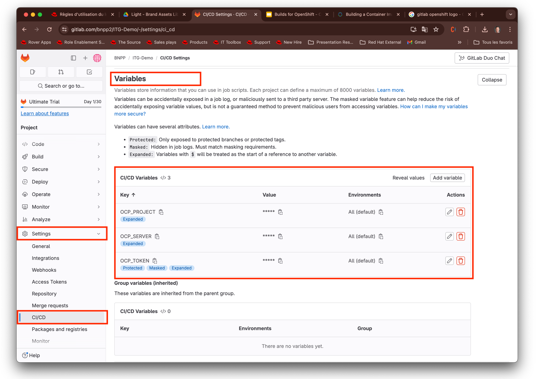
Task: Open assigned issues shortcut icon
Action: [33, 72]
